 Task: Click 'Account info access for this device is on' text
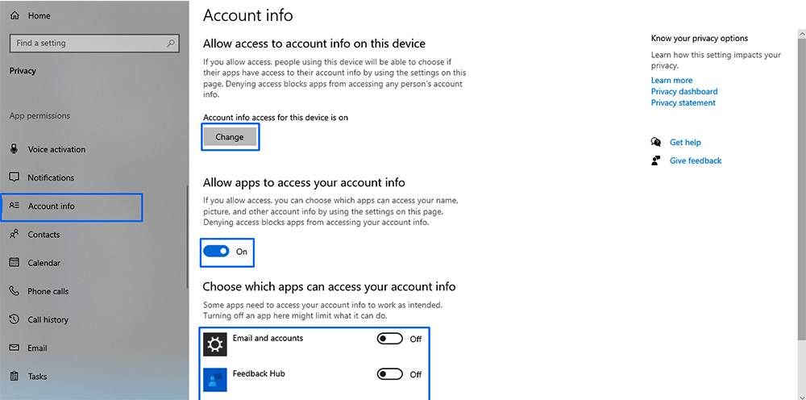tap(276, 117)
